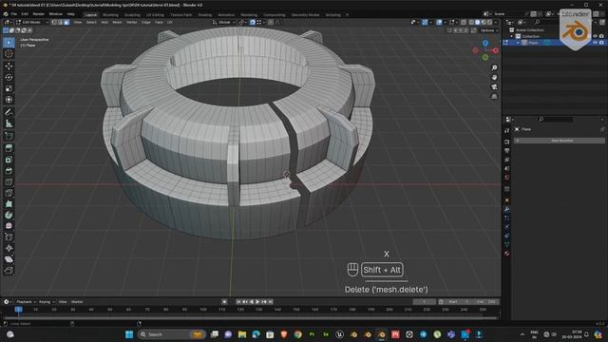
Task: Select the Scale tool
Action: (x=9, y=88)
